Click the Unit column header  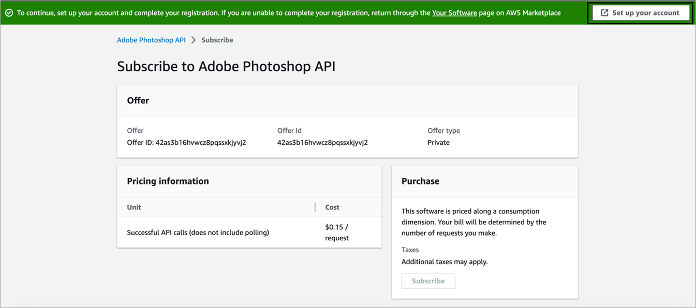coord(134,207)
